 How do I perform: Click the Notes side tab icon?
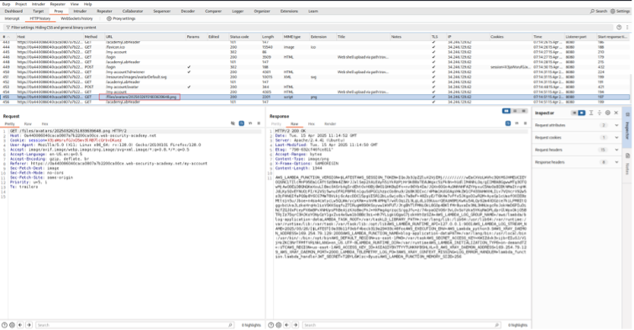click(x=627, y=155)
